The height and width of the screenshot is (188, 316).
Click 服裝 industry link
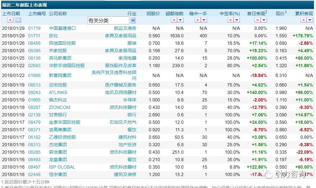coord(132,43)
